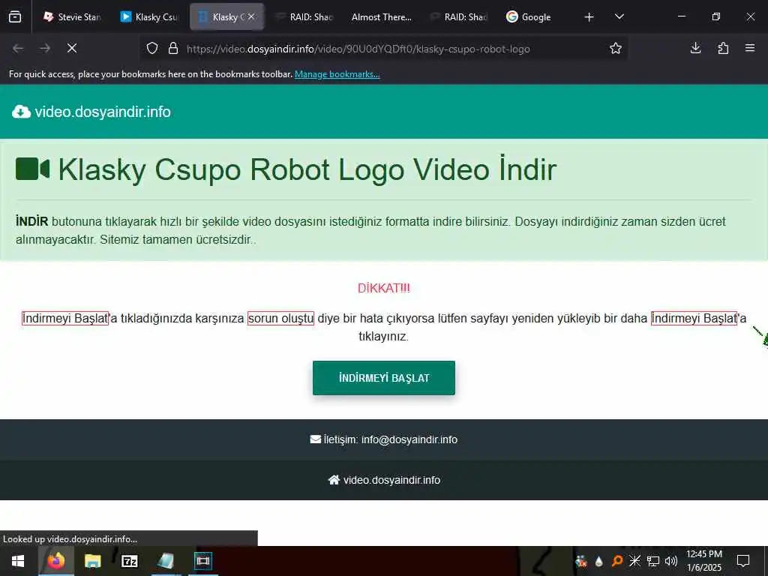Screen dimensions: 768x576
Task: Open the Extensions puzzle icon
Action: (723, 48)
